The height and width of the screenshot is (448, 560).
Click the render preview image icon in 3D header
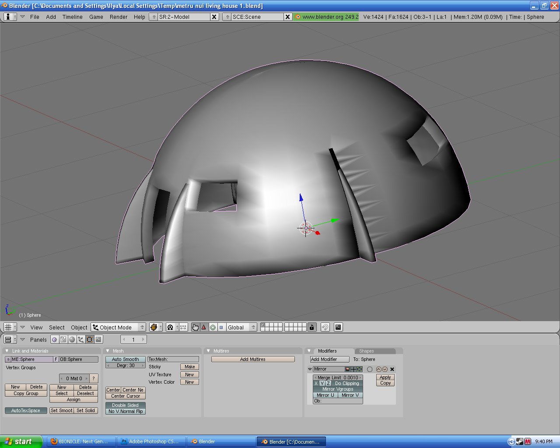tap(338, 327)
